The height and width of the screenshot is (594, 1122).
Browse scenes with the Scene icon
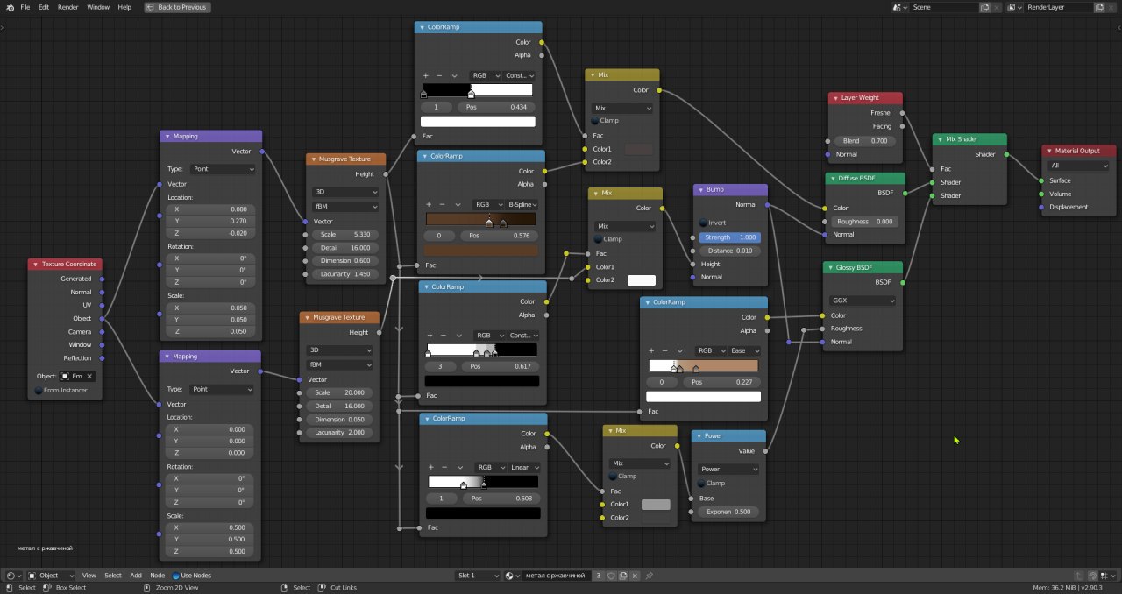coord(899,6)
